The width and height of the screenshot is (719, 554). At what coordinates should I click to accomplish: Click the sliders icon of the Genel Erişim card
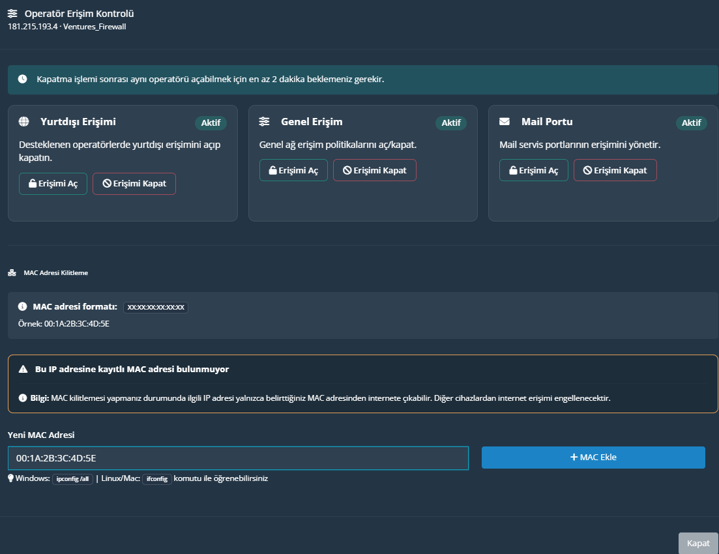pos(264,121)
